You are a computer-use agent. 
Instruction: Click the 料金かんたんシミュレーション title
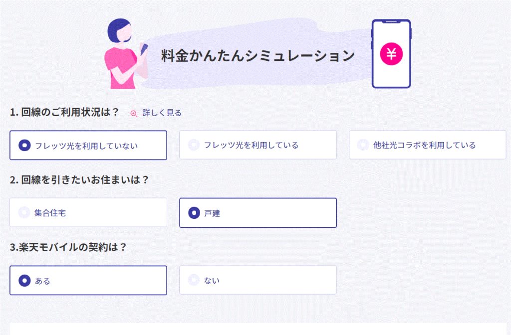point(258,56)
